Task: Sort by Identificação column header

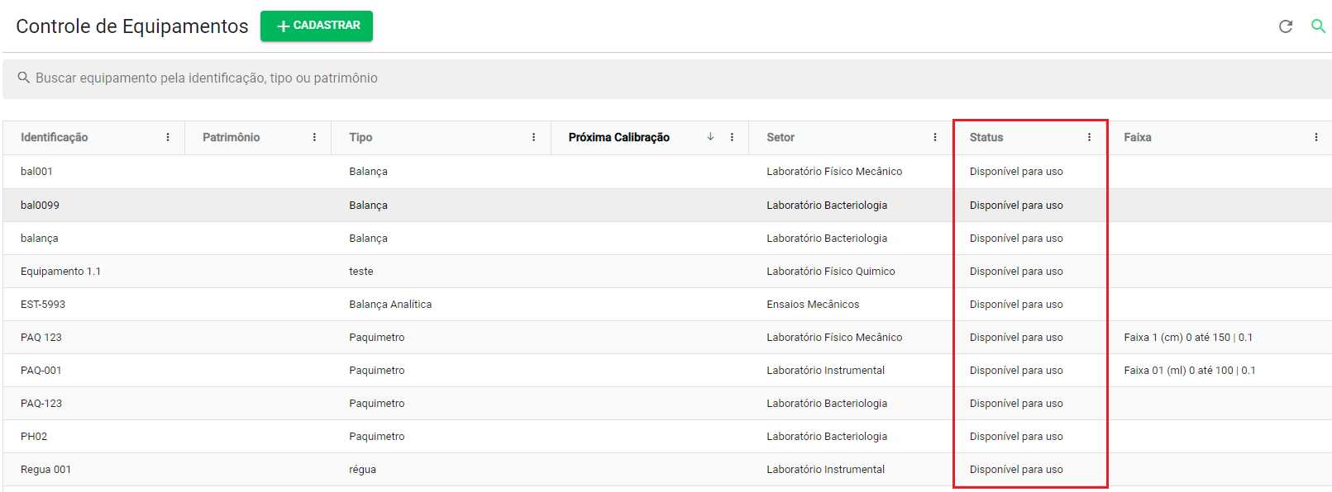Action: coord(55,138)
